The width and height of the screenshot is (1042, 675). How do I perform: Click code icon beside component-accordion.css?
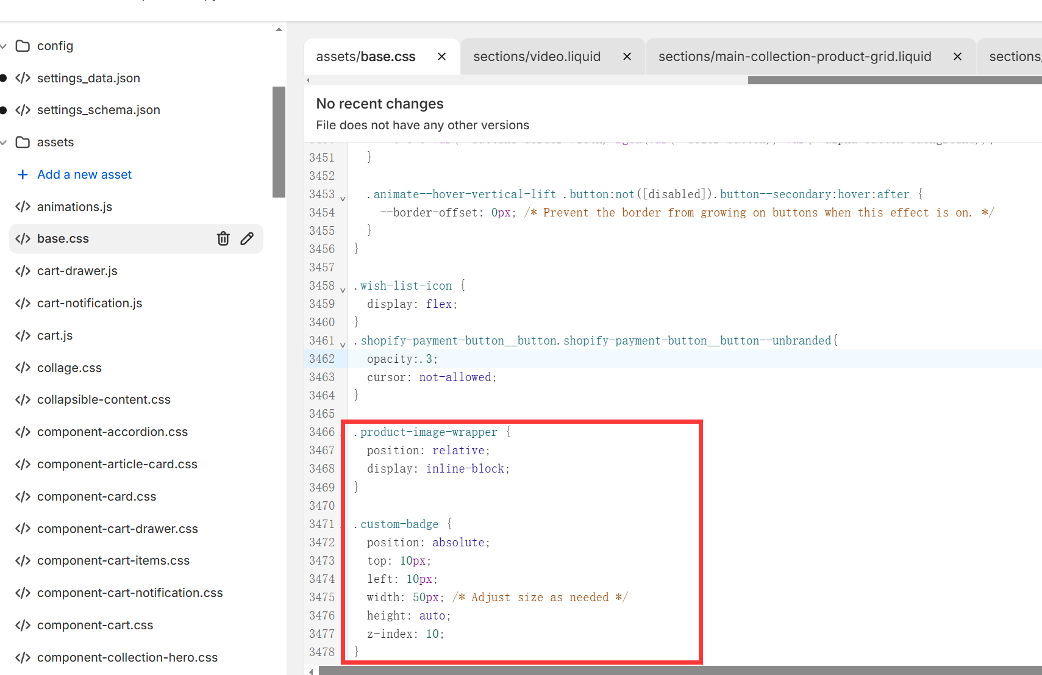coord(23,432)
